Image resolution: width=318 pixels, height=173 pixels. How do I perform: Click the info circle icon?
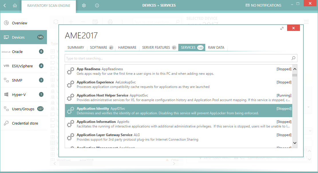[x=97, y=5]
